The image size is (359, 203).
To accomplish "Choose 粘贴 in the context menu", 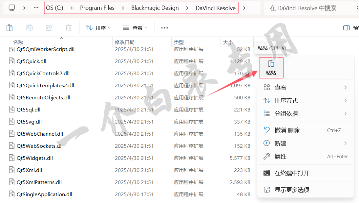I will pyautogui.click(x=271, y=68).
